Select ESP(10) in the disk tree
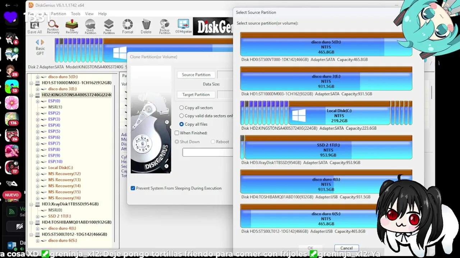The height and width of the screenshot is (258, 460). pyautogui.click(x=55, y=162)
